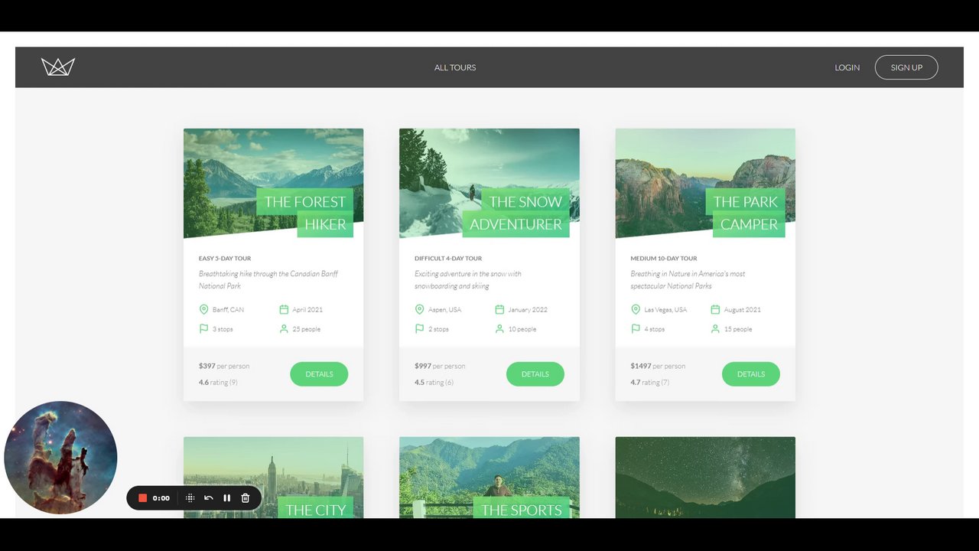
Task: Click the 'Banff, CAN' location text
Action: 228,310
